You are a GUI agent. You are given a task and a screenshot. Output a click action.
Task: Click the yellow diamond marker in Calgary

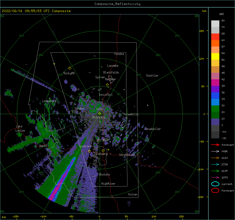point(103,151)
